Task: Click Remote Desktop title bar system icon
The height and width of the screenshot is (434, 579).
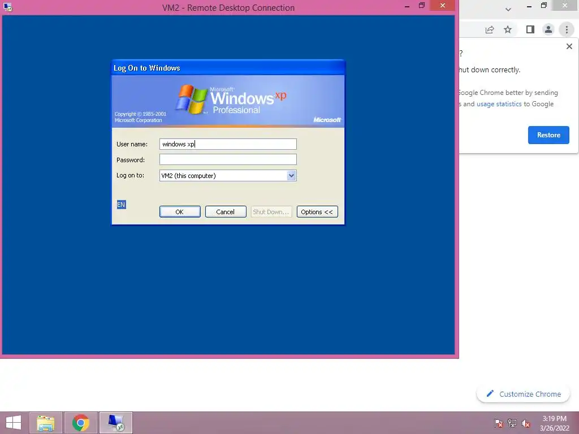Action: click(x=8, y=7)
